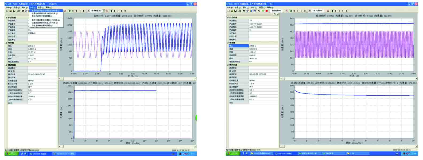Screen dimensions: 423x160
Task: Click scroll-right arrow under lower chart, left window
Action: pyautogui.click(x=195, y=146)
